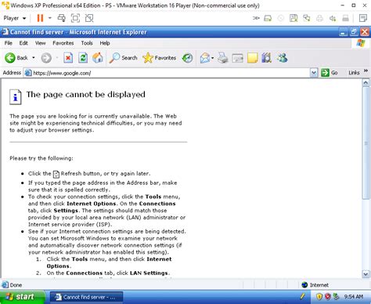Click the address bar showing google.com URL
The image size is (371, 304).
pyautogui.click(x=167, y=73)
